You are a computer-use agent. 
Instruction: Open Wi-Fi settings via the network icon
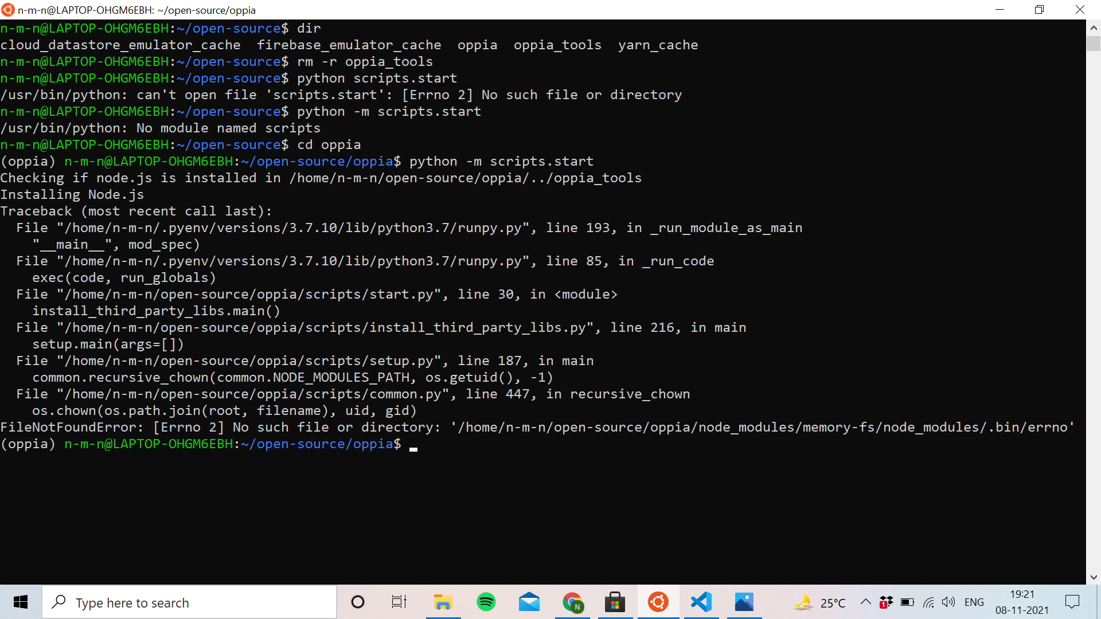click(x=929, y=602)
